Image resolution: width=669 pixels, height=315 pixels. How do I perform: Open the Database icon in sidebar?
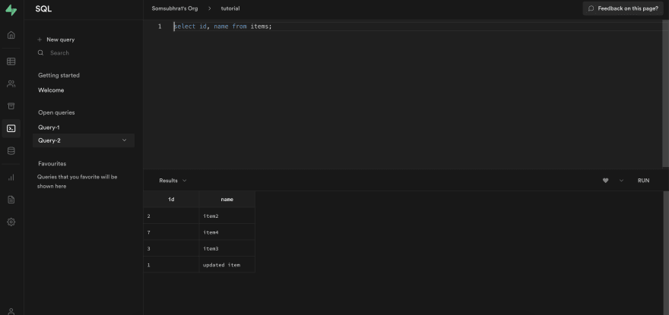[11, 150]
